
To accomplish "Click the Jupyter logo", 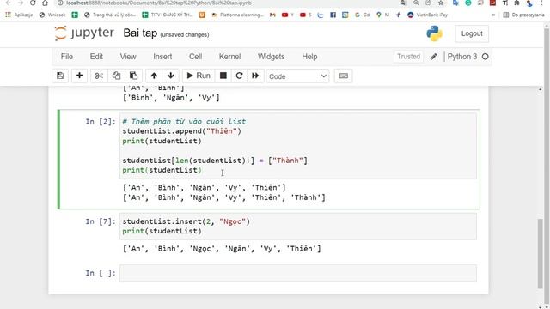I will (84, 33).
